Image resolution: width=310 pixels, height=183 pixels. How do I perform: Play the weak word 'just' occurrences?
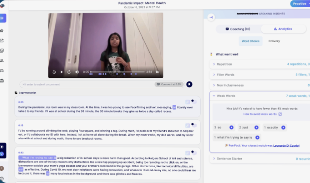[256, 127]
